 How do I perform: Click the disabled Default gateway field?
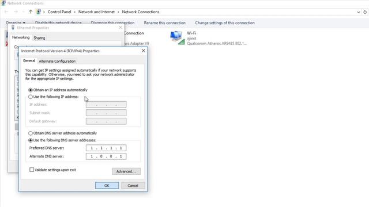click(106, 121)
